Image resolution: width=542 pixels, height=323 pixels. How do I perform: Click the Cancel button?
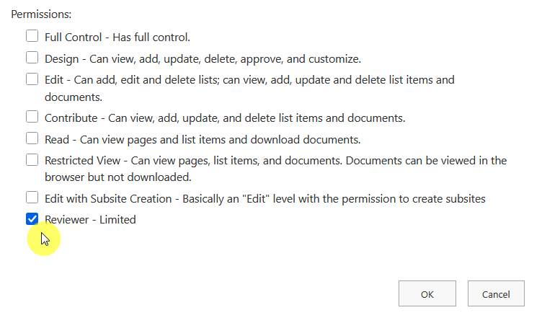[496, 293]
